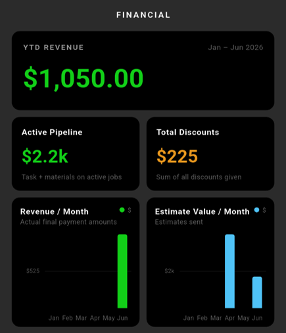Image resolution: width=286 pixels, height=333 pixels.
Task: Click the Estimate Value / Month title
Action: (x=202, y=211)
